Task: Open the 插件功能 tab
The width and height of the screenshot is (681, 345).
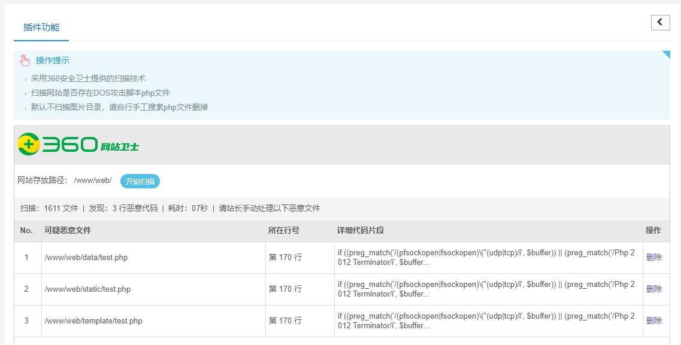Action: click(x=41, y=27)
